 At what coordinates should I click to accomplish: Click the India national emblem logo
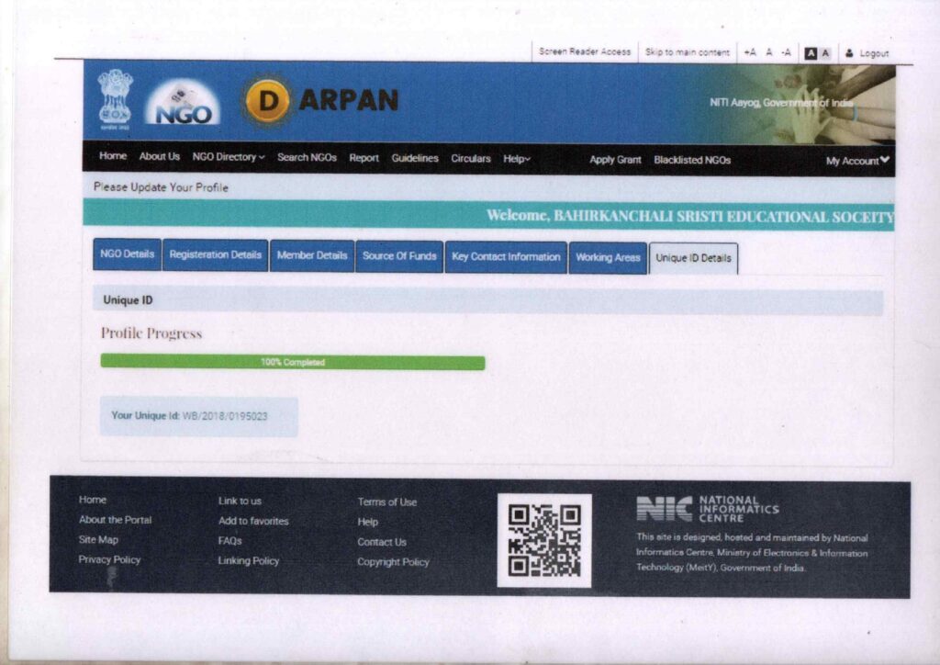click(115, 99)
